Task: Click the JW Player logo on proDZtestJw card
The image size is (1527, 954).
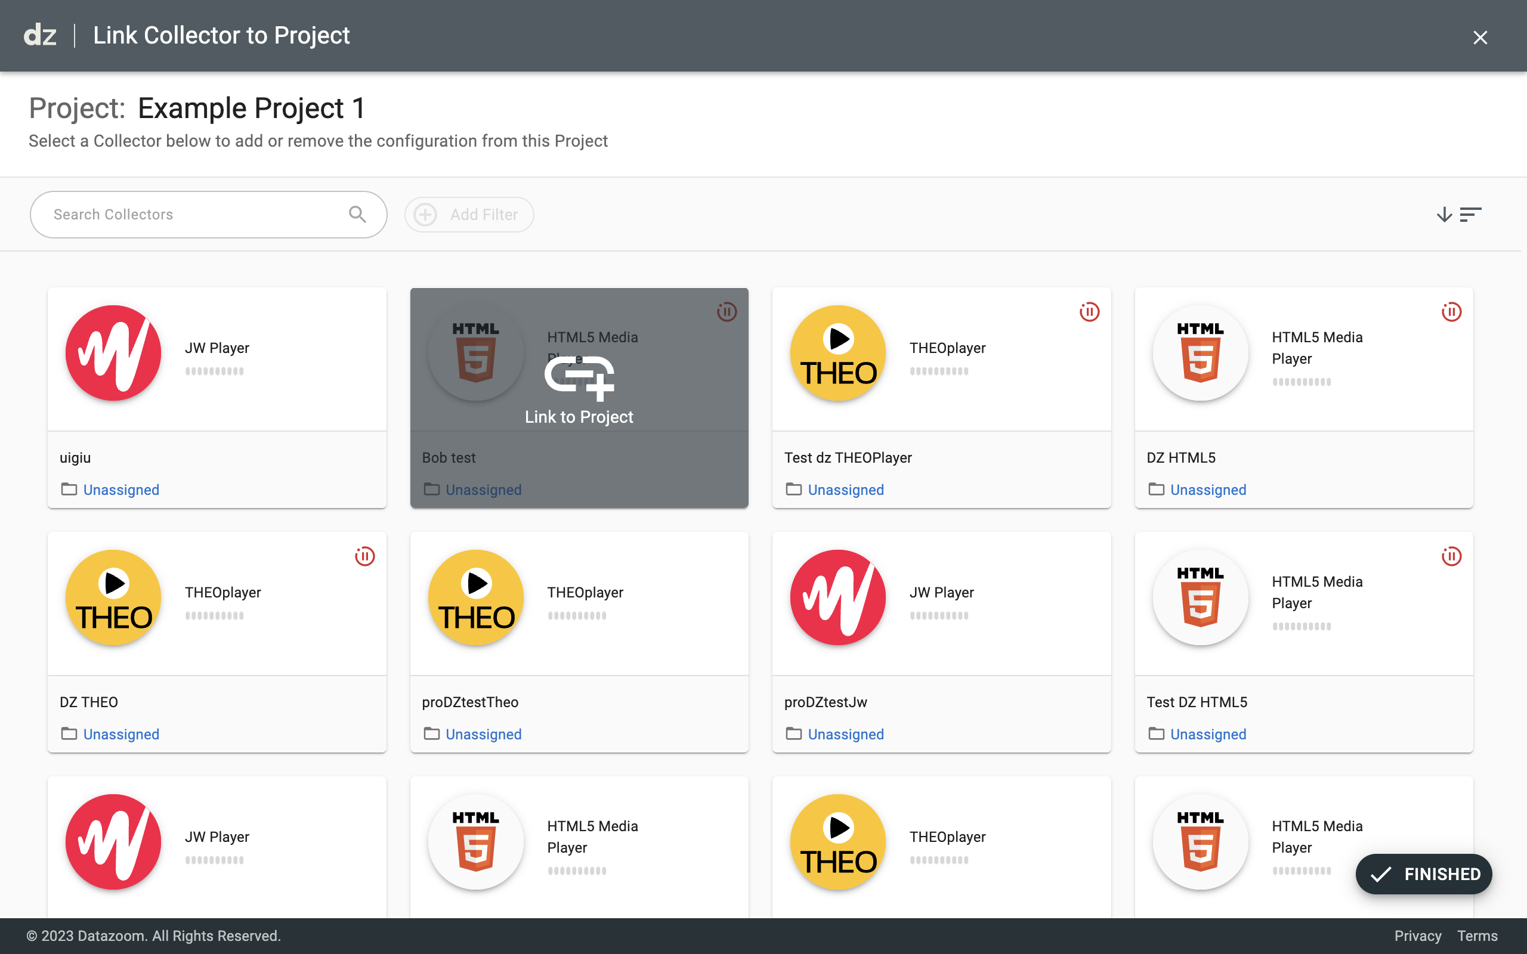Action: pyautogui.click(x=838, y=597)
